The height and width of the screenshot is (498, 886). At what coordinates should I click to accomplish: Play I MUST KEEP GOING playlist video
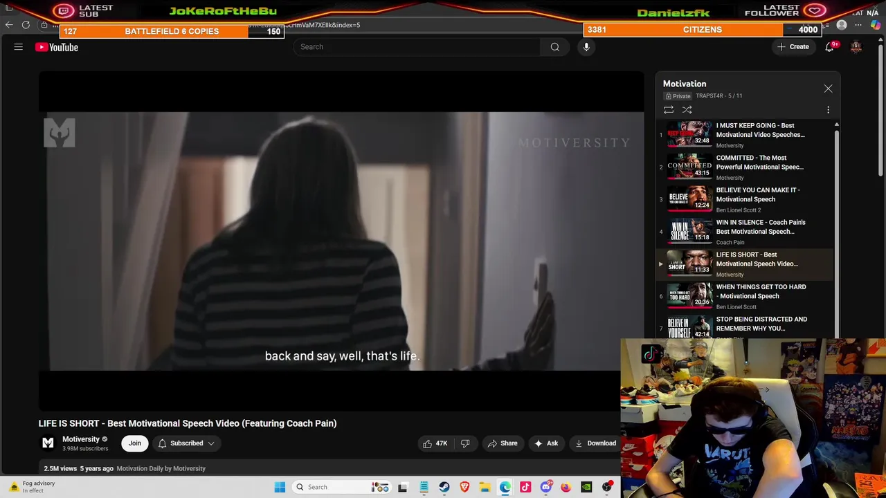tap(745, 135)
